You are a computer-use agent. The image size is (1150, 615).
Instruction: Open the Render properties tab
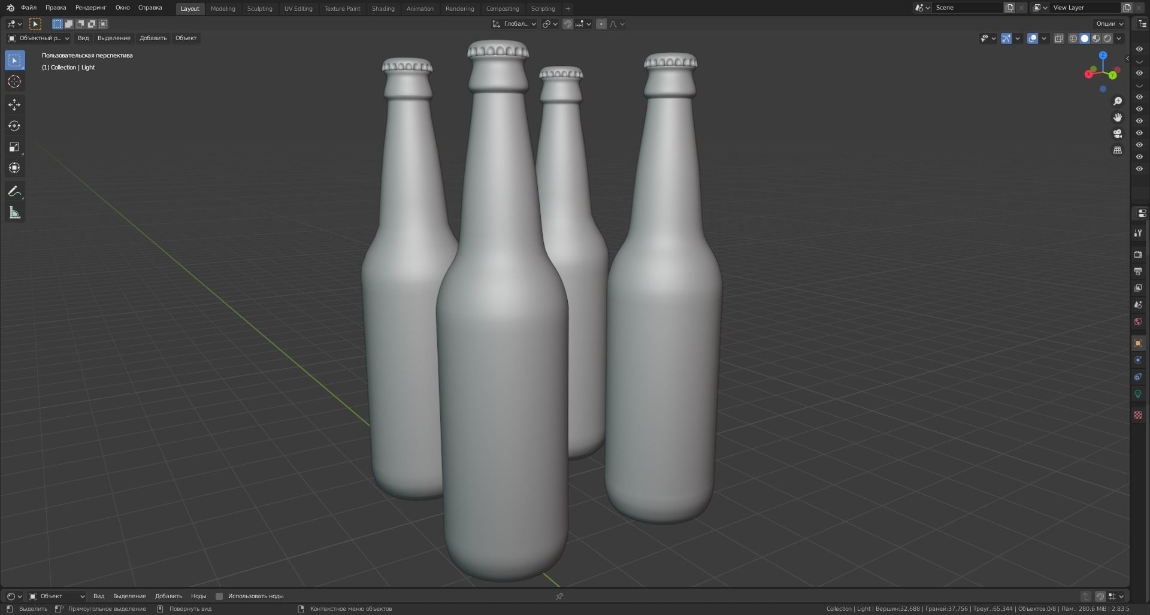pyautogui.click(x=1138, y=255)
